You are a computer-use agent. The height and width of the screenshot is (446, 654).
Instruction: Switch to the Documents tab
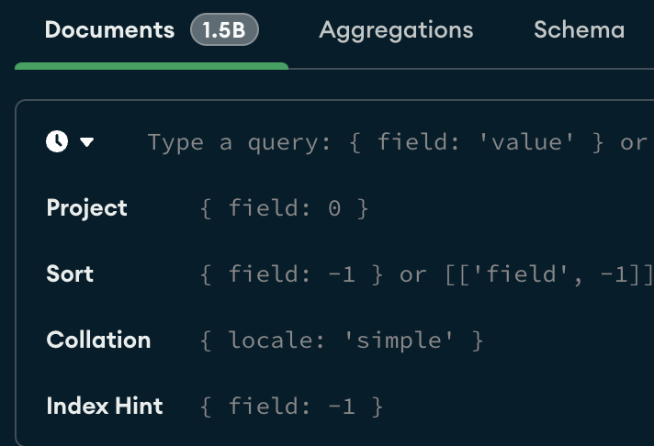(x=109, y=30)
